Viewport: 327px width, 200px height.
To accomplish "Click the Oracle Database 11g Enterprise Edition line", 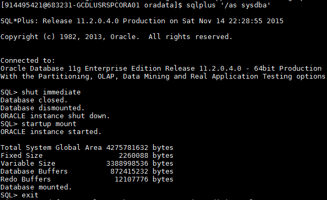I will pos(161,68).
